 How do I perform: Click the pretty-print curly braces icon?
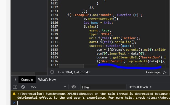pyautogui.click(x=52, y=72)
